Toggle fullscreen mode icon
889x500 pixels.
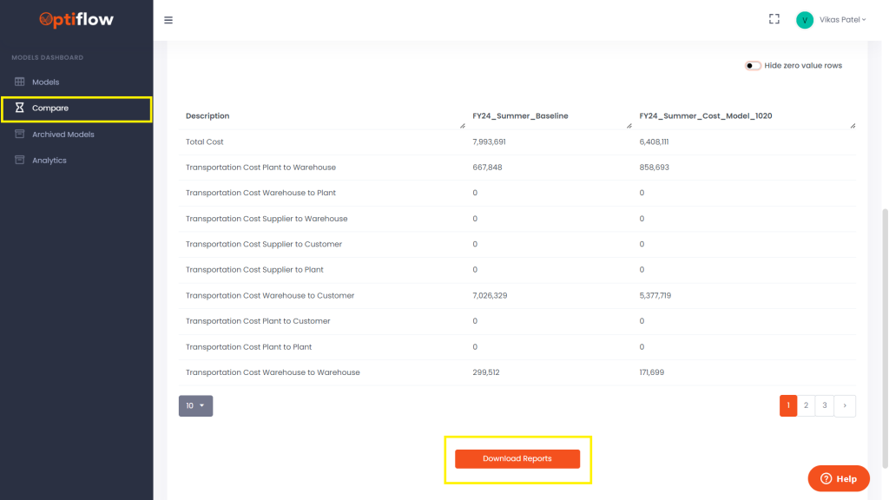click(774, 19)
